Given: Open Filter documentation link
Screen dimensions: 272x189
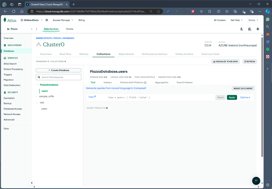Looking at the screenshot, I should [x=92, y=97].
